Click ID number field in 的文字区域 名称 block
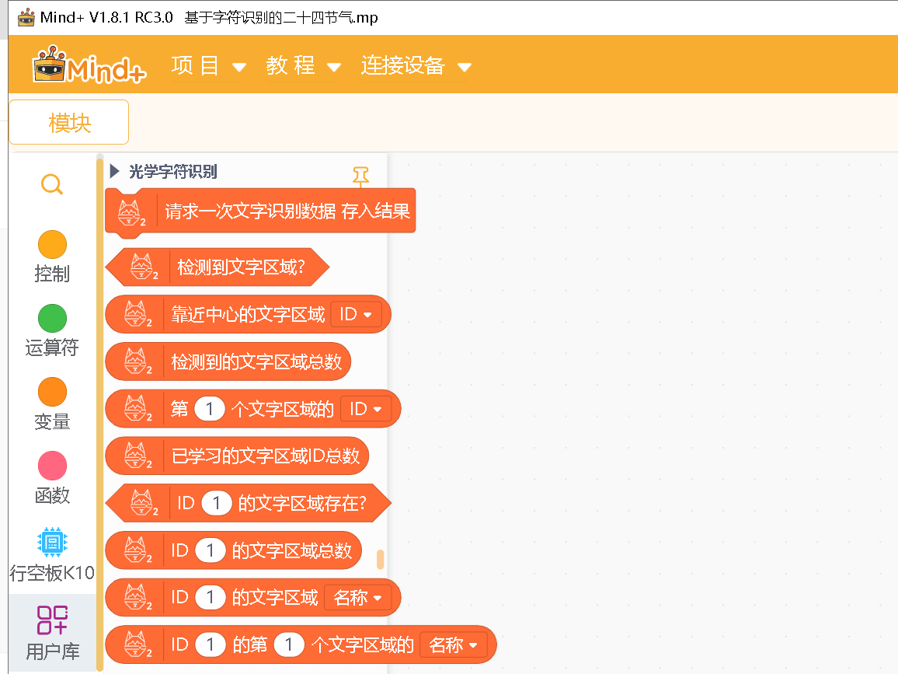This screenshot has height=674, width=898. [211, 598]
